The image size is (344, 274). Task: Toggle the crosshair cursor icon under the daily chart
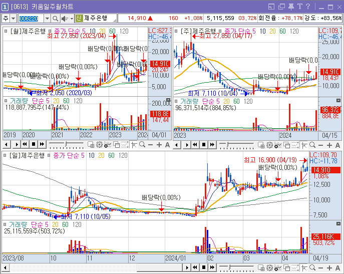[x=304, y=268]
